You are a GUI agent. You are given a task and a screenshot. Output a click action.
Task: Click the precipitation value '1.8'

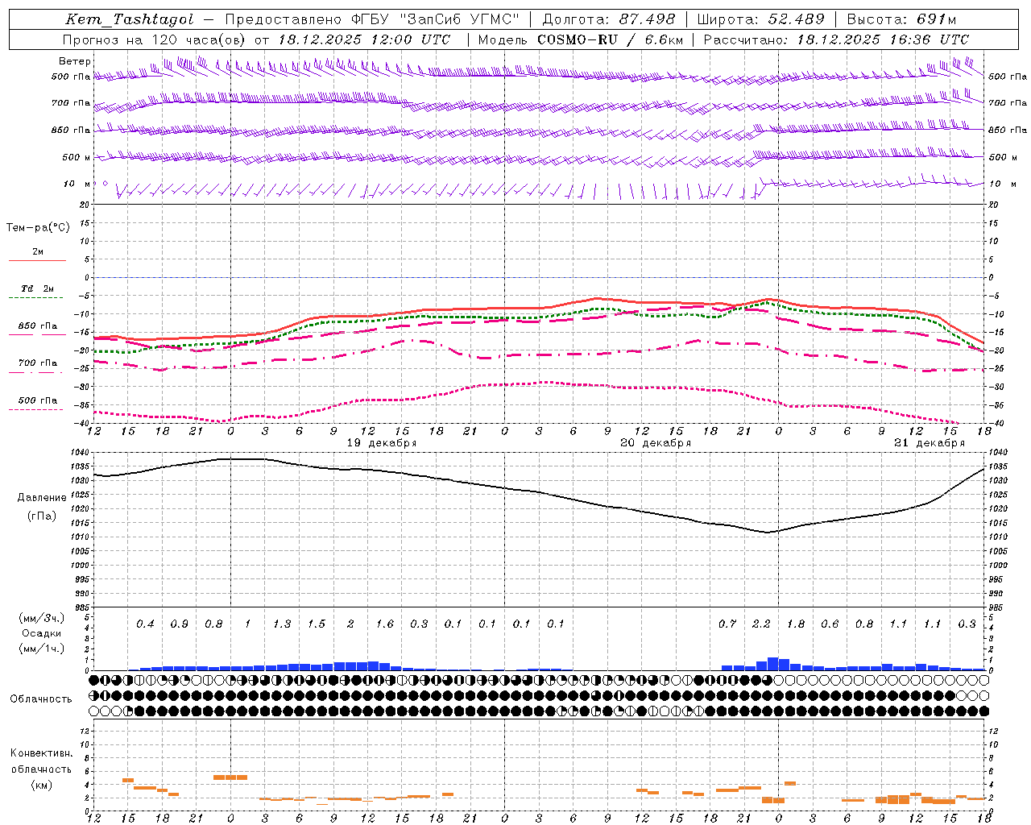(796, 624)
